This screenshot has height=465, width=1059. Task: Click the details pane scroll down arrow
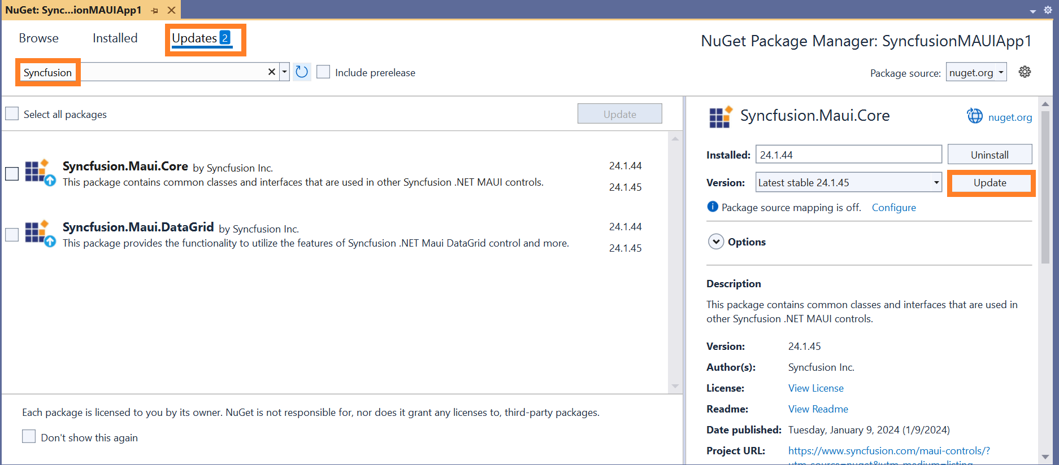[x=1045, y=457]
